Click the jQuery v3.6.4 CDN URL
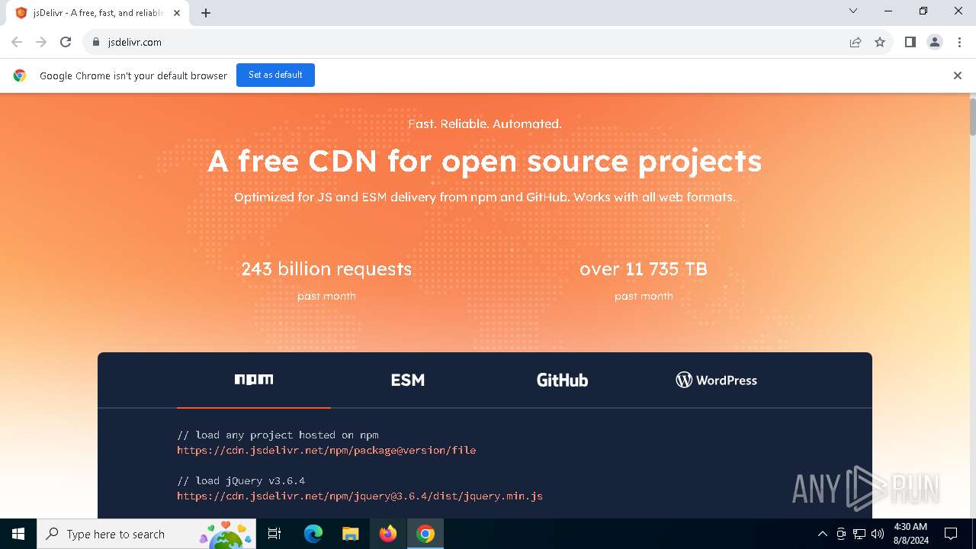The width and height of the screenshot is (976, 549). click(360, 496)
